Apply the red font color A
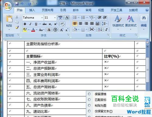 click(x=33, y=30)
